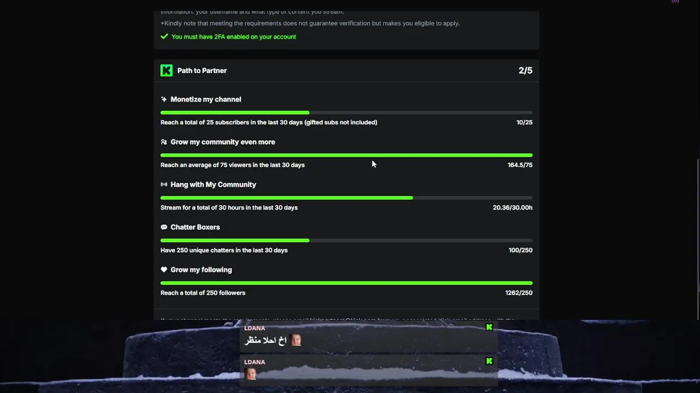
Task: Select the emote in LDANA's Arabic text message
Action: (x=295, y=341)
